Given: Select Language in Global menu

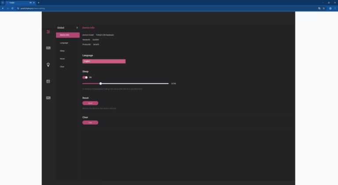Looking at the screenshot, I should click(x=68, y=43).
